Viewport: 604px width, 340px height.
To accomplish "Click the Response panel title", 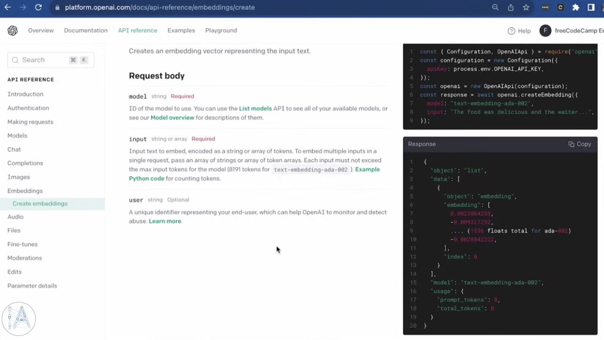I will coord(422,144).
